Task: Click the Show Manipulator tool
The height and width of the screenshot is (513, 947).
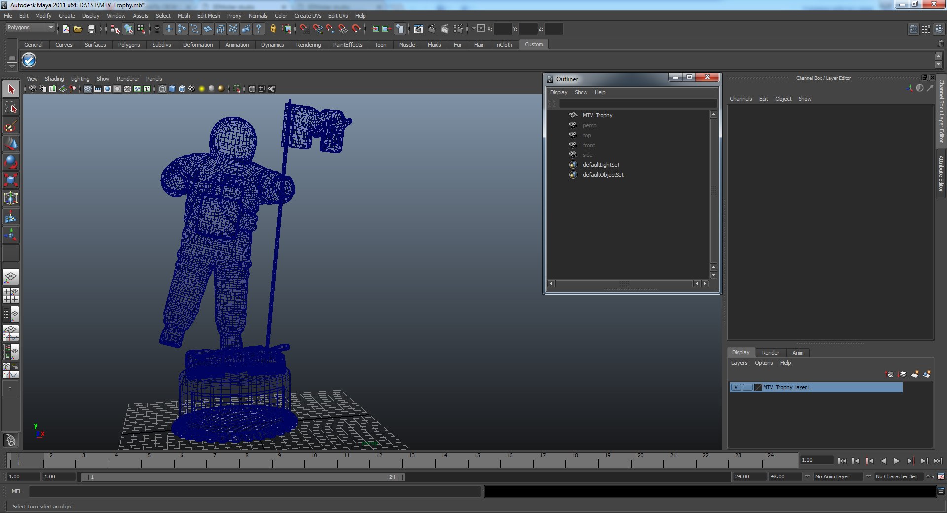Action: (x=11, y=234)
